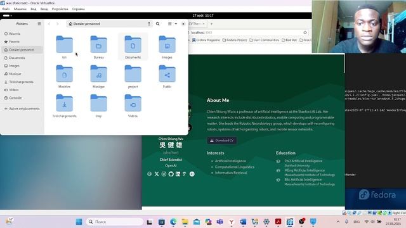Select Vidéos in the sidebar
Viewport: 406px width, 228px height.
[22, 90]
